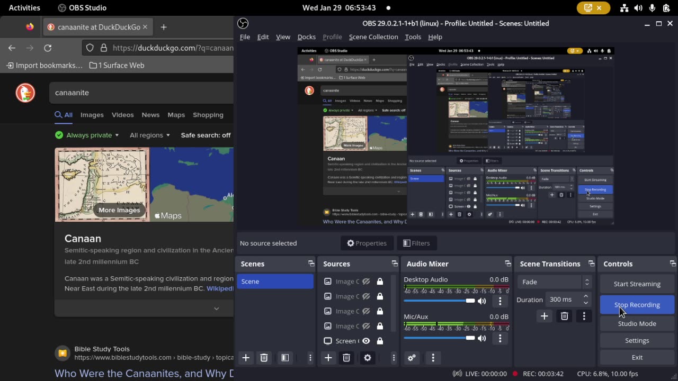Decrease transition Duration with down arrow
This screenshot has width=678, height=381.
pos(585,303)
